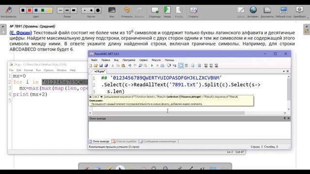Open the OpenBoard settings menu button

coord(299,12)
